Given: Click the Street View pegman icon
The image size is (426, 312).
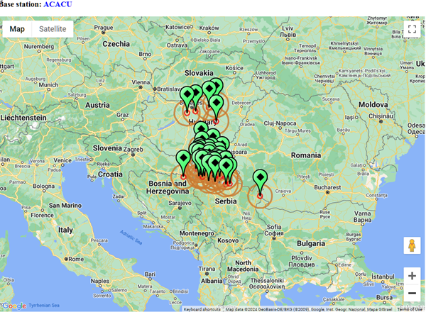Looking at the screenshot, I should coord(412,245).
